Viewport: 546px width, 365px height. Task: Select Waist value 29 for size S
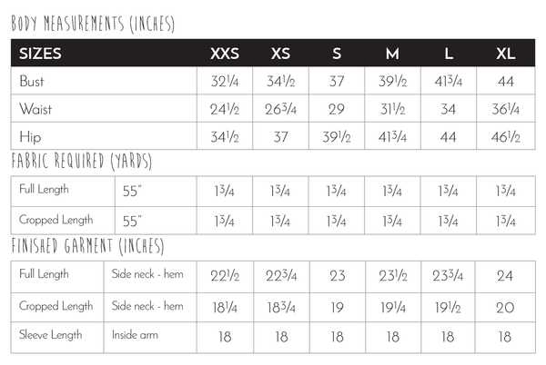337,109
